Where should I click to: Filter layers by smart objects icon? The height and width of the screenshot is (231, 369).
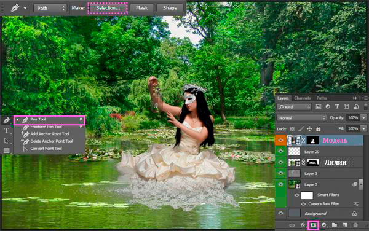pyautogui.click(x=356, y=107)
